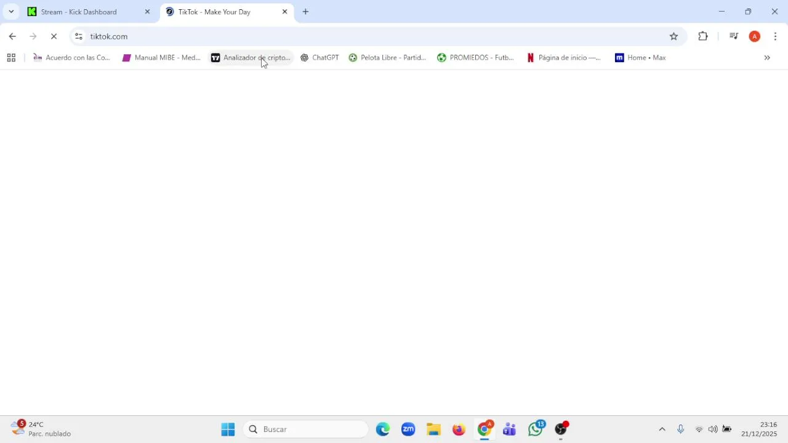Open WhatsApp from taskbar
Screen dimensions: 788x443
[x=536, y=429]
